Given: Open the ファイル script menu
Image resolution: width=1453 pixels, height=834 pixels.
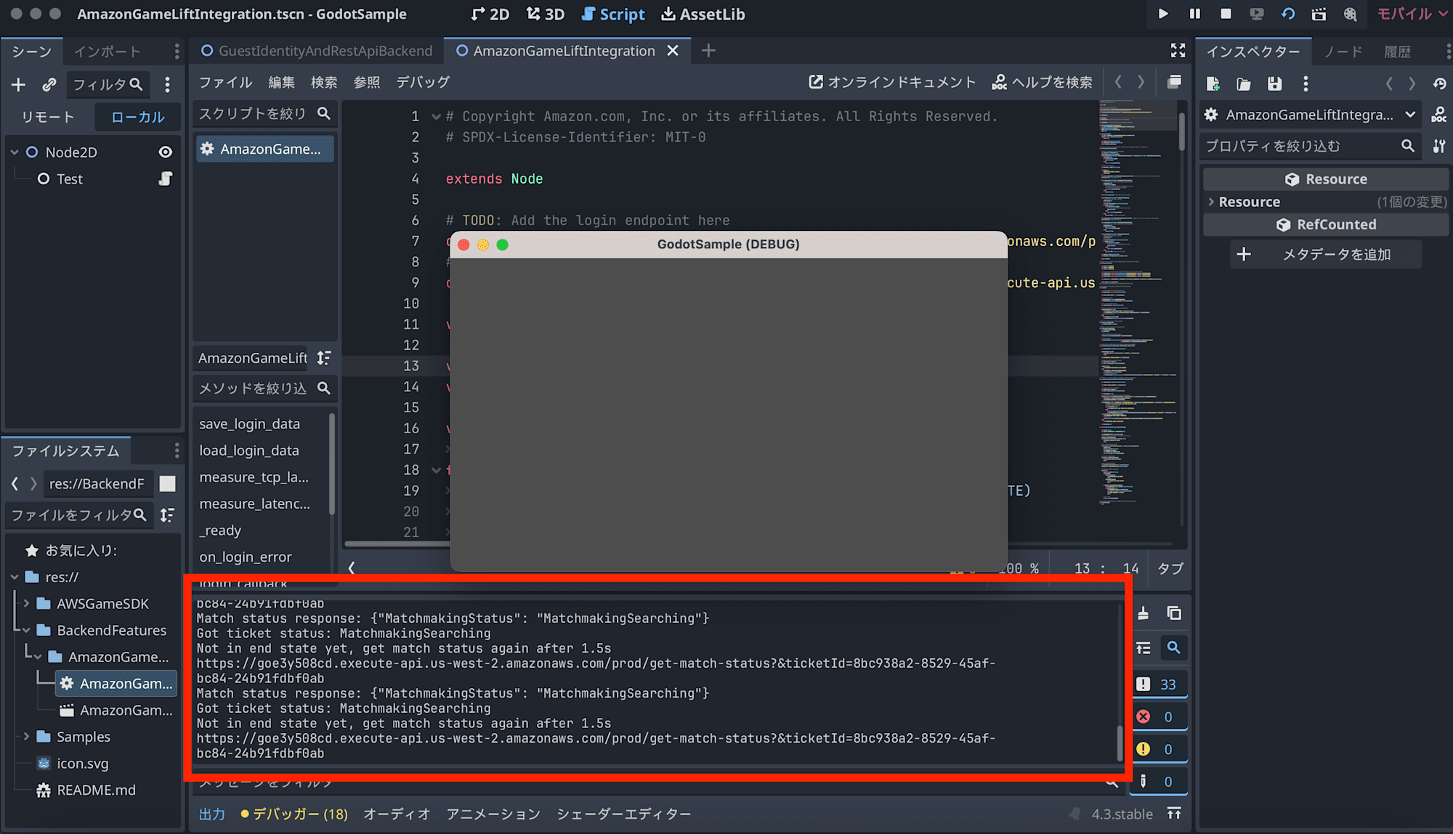Looking at the screenshot, I should coord(226,82).
